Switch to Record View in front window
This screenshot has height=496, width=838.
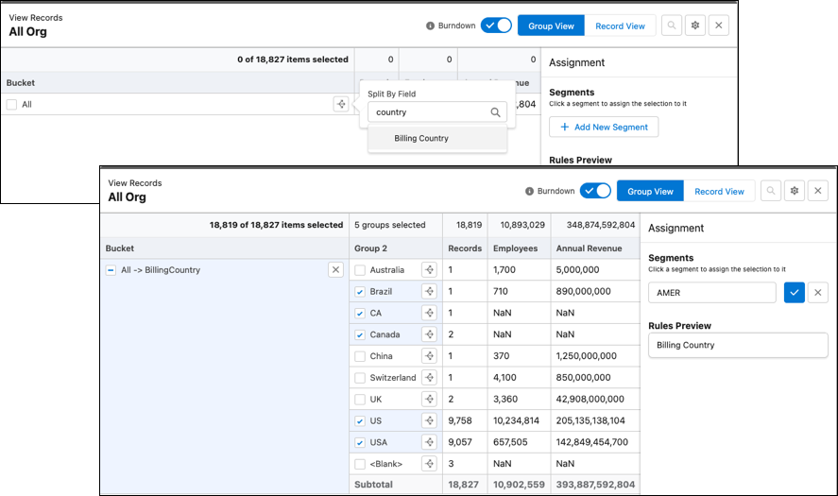pos(719,192)
